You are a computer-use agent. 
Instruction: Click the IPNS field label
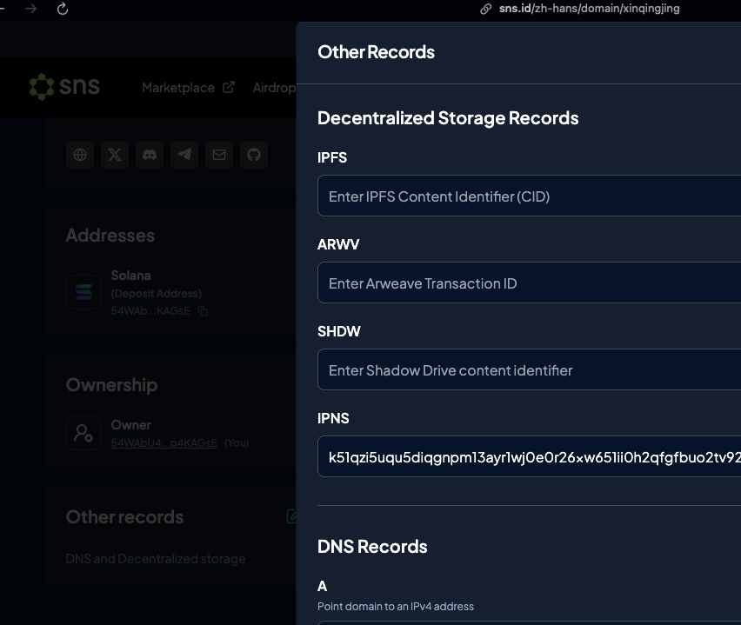click(x=333, y=418)
